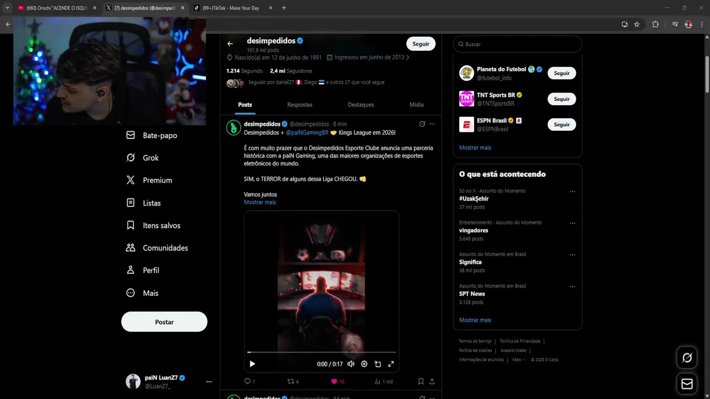710x399 pixels.
Task: Click the video progress bar
Action: click(x=322, y=352)
